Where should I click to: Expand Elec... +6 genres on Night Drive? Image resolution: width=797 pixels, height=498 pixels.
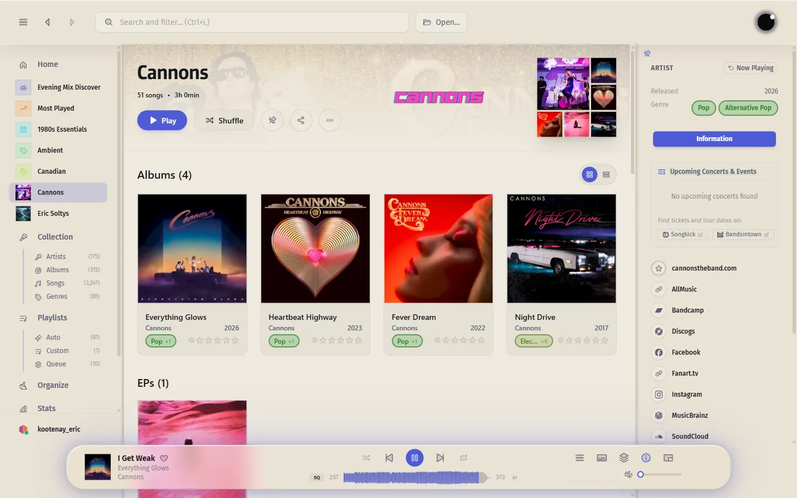pos(534,341)
